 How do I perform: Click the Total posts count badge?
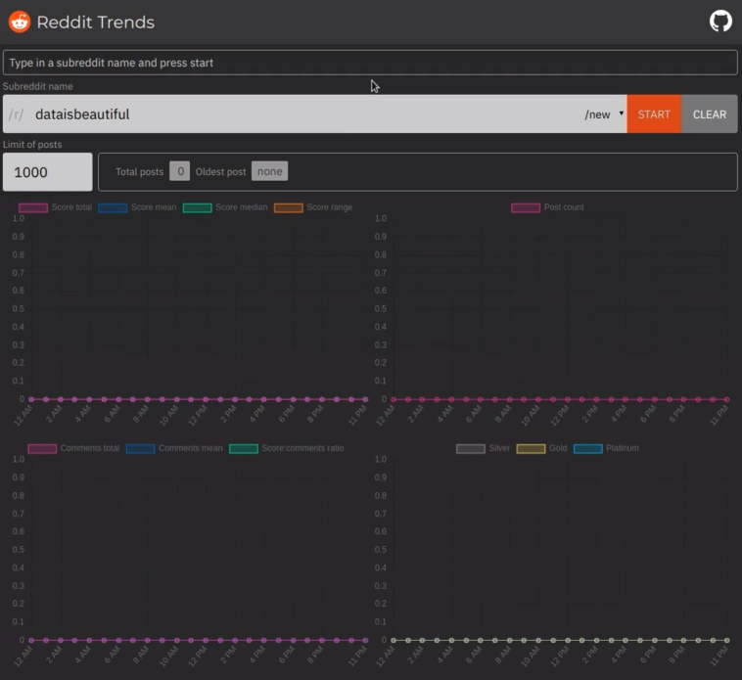coord(179,171)
